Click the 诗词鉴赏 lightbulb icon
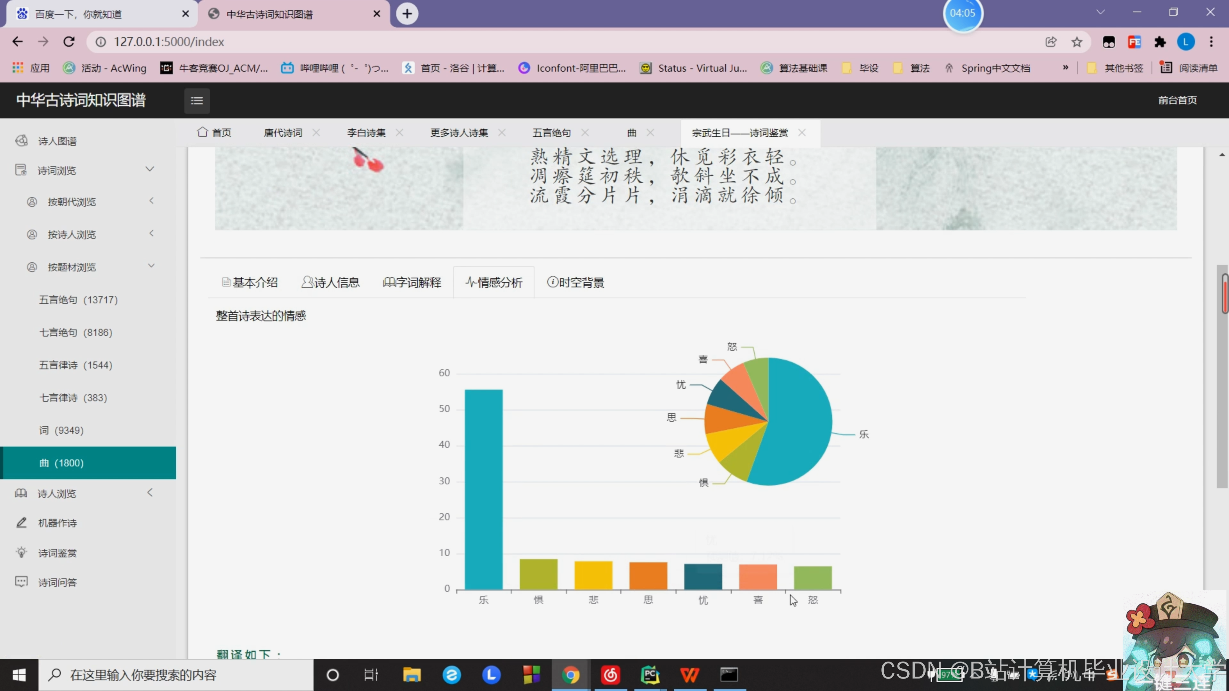This screenshot has height=691, width=1229. (x=21, y=552)
